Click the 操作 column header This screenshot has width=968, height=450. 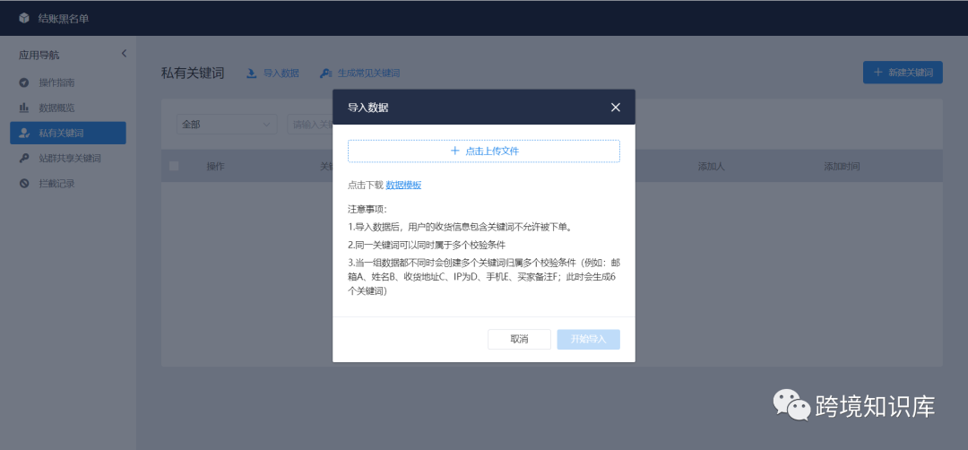coord(215,167)
